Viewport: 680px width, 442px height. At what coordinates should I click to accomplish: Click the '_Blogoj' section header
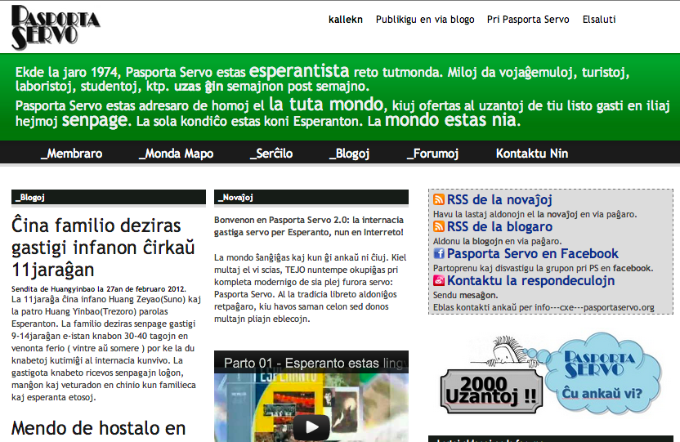pyautogui.click(x=109, y=197)
